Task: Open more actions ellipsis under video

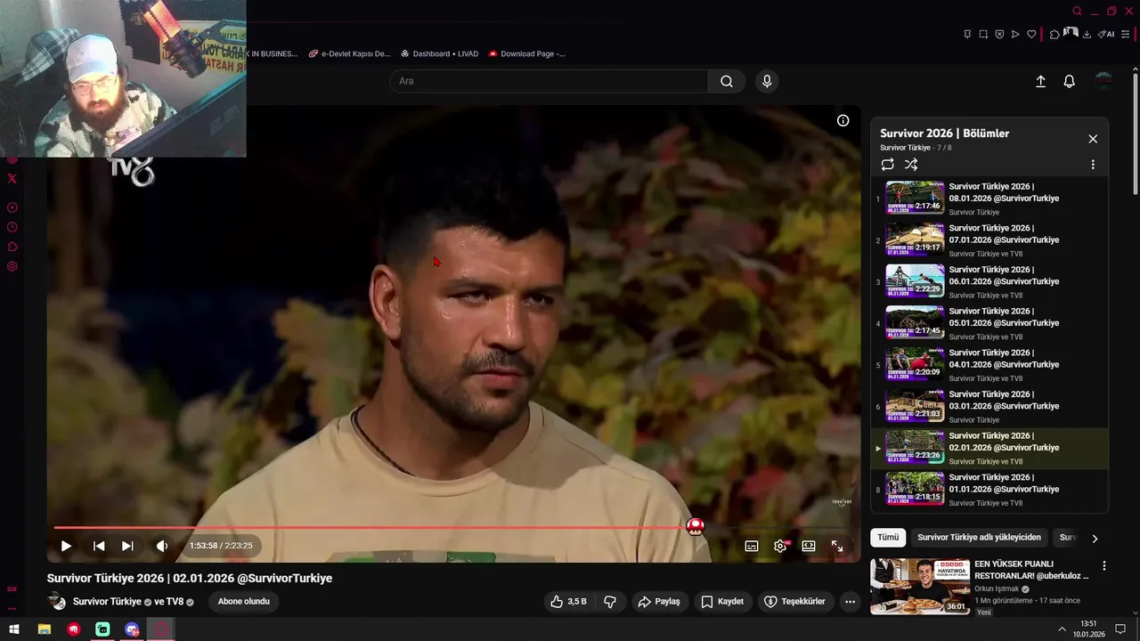Action: pos(850,602)
